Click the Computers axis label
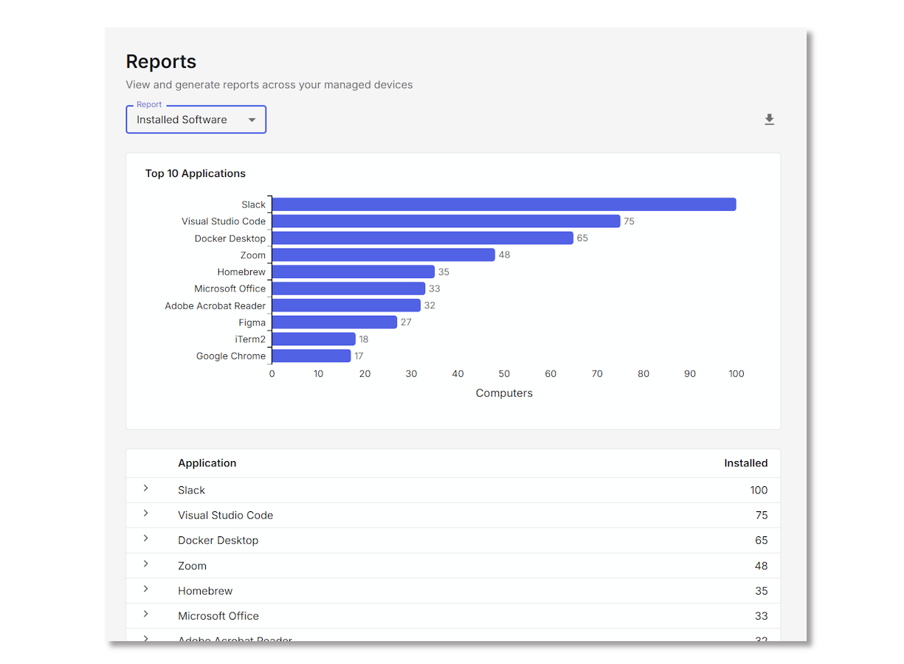 (x=504, y=393)
